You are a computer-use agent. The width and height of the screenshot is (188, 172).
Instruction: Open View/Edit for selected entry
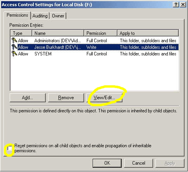[x=104, y=98]
